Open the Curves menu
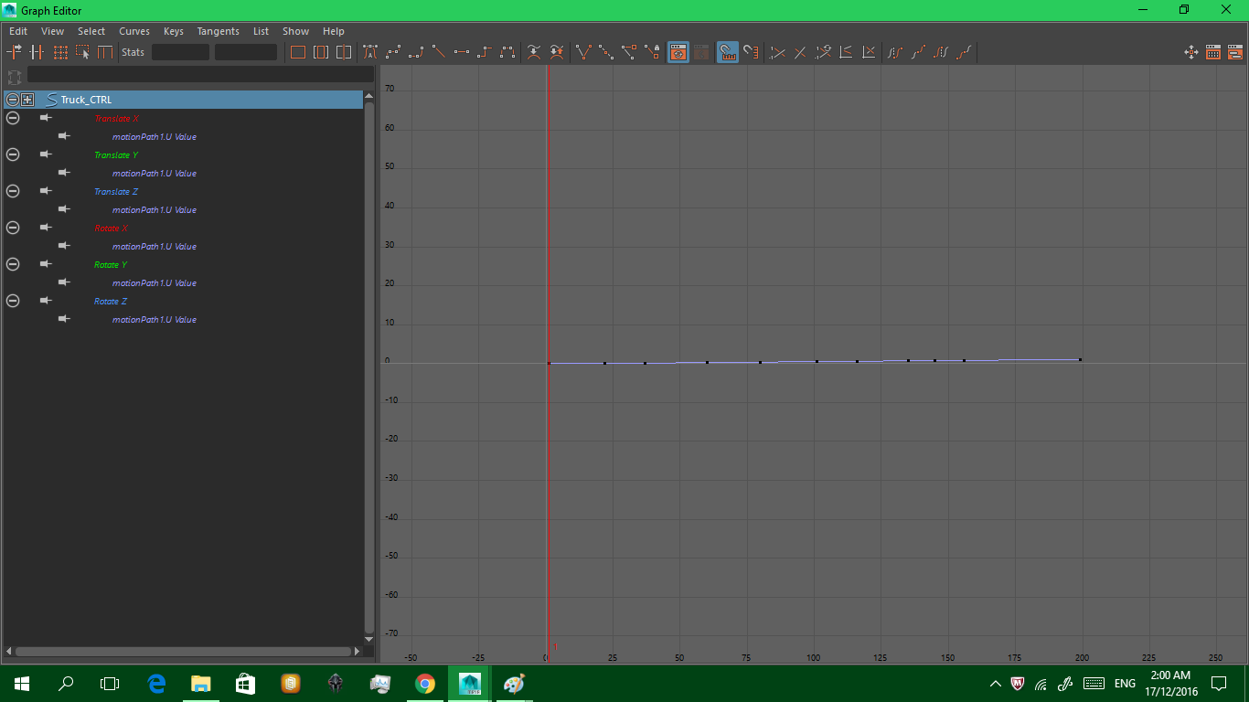 coord(134,30)
